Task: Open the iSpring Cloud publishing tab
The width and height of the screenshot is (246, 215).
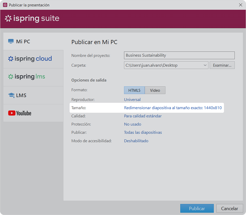Action: (33, 59)
